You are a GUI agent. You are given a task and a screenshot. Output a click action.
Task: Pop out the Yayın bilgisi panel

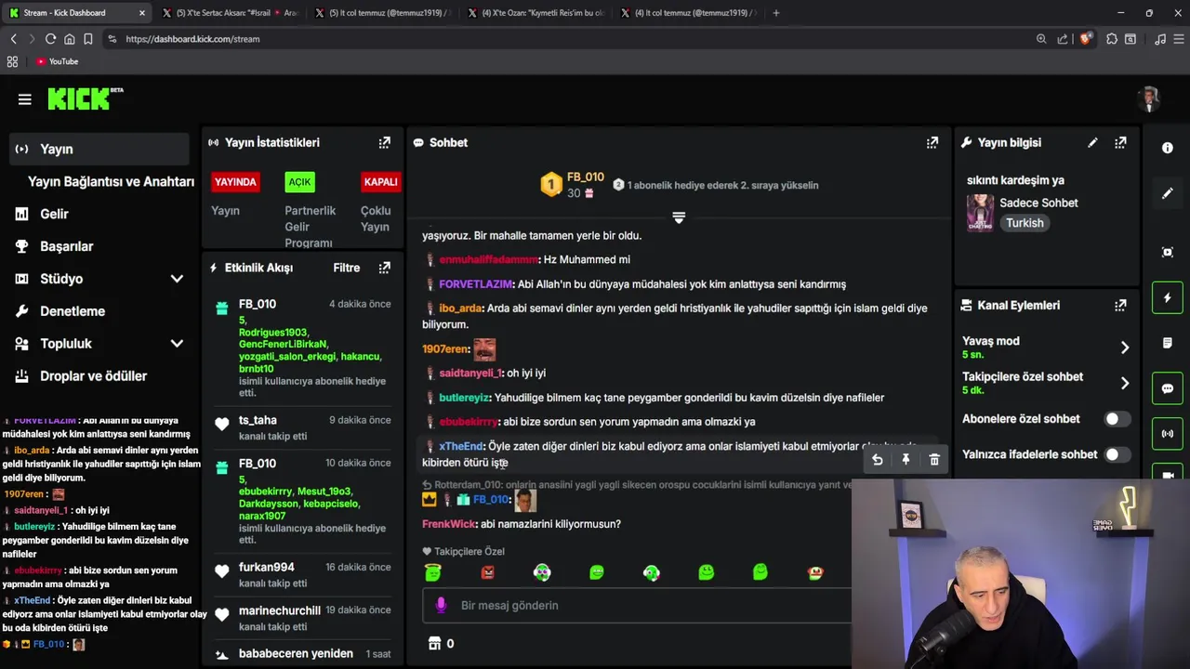point(1120,142)
